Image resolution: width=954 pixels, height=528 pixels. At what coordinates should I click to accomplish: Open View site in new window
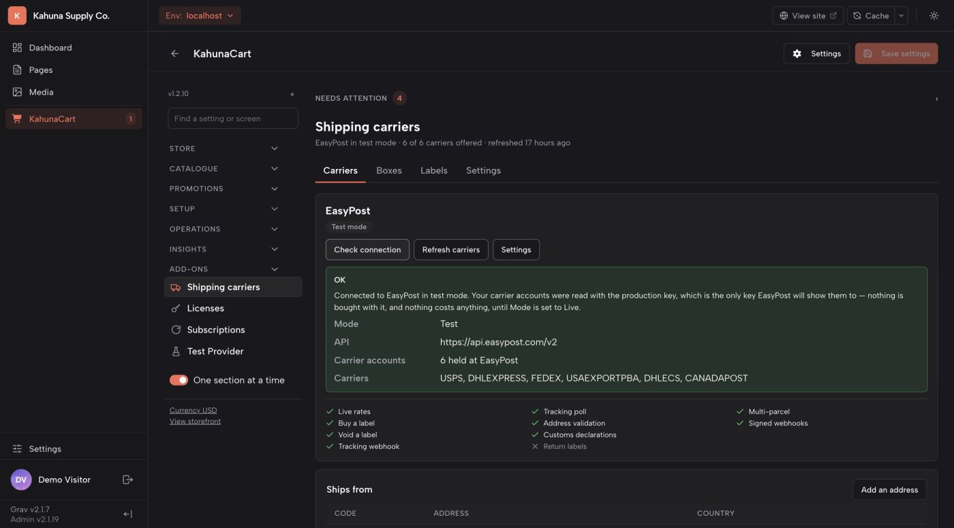point(808,16)
